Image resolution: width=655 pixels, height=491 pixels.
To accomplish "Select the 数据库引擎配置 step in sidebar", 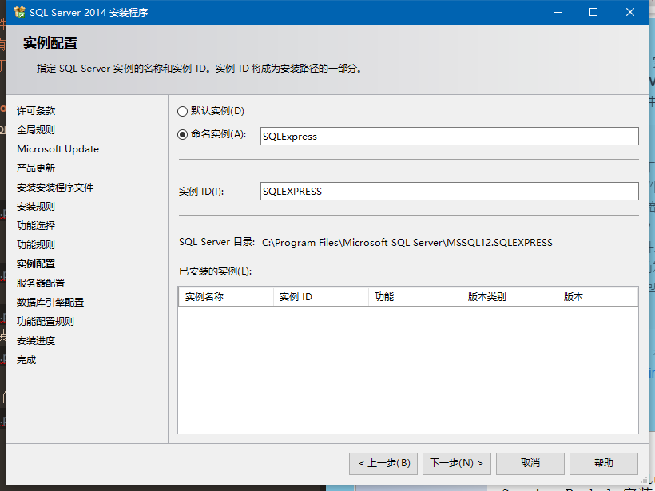I will (x=50, y=303).
